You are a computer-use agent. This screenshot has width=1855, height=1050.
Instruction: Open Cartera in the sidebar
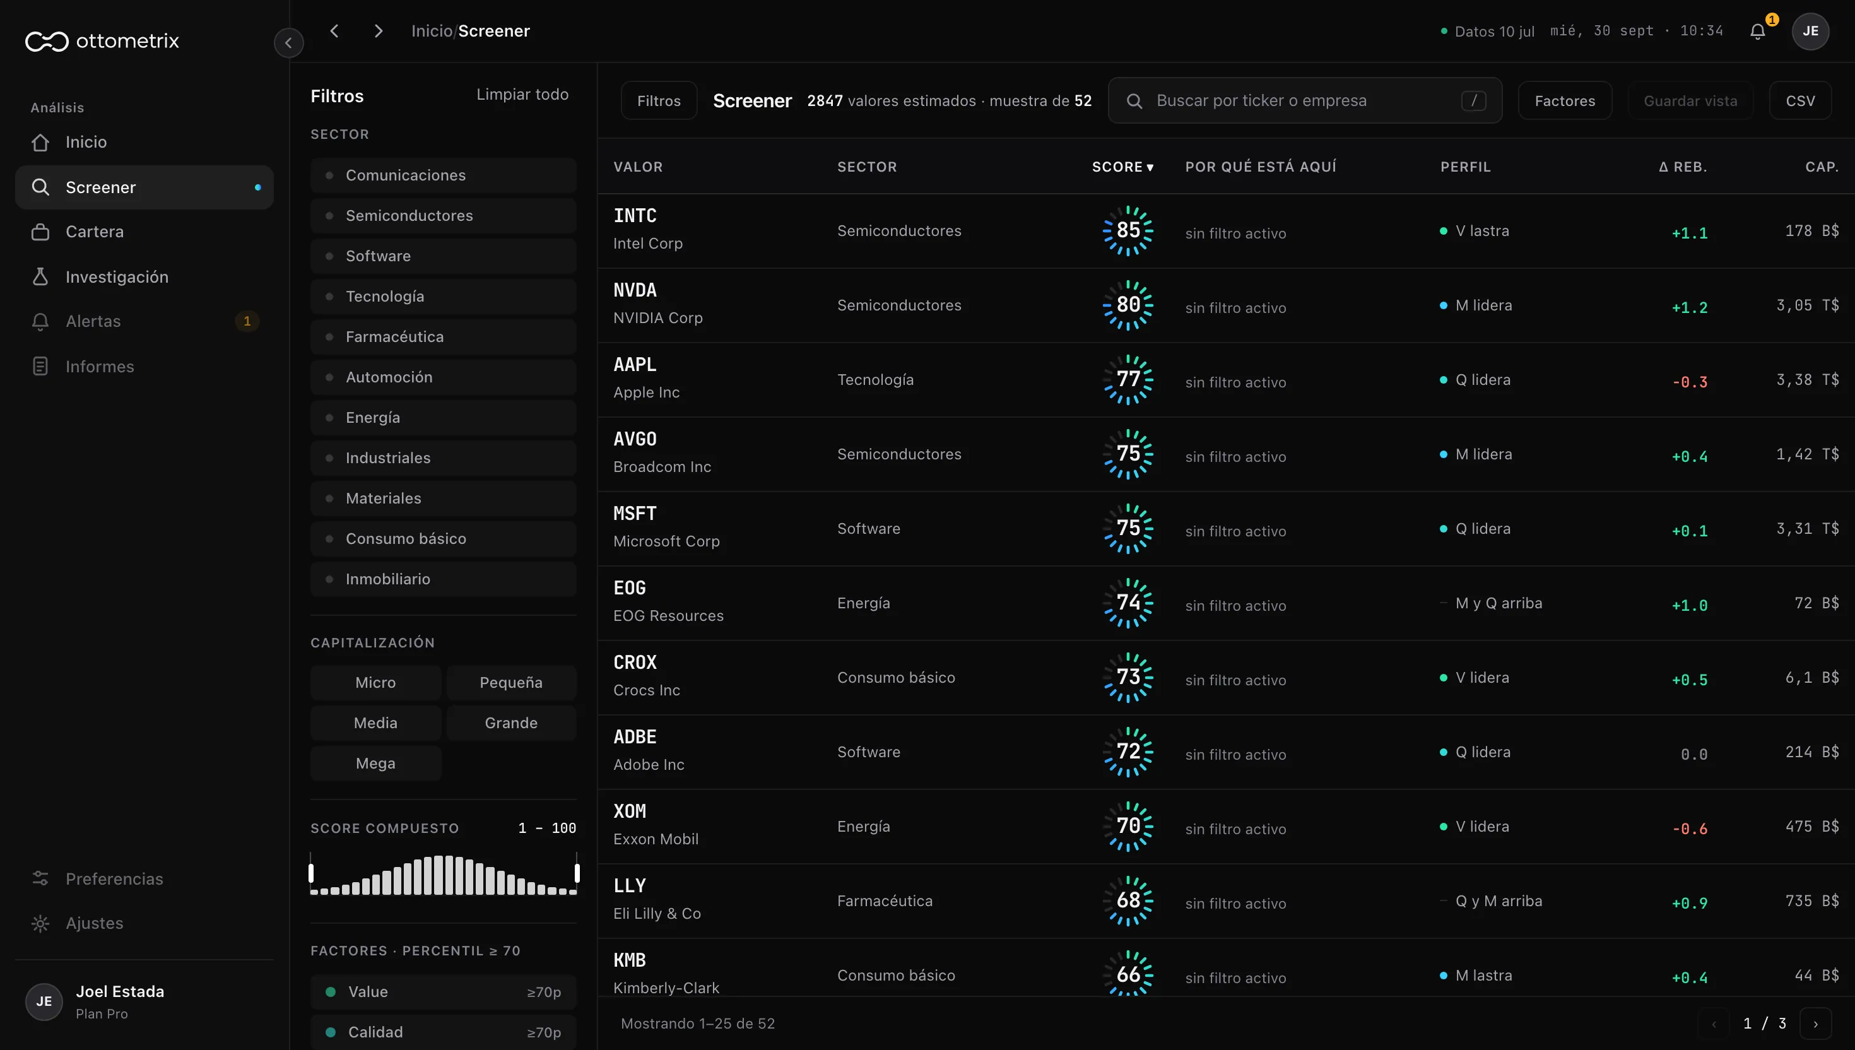pyautogui.click(x=144, y=232)
